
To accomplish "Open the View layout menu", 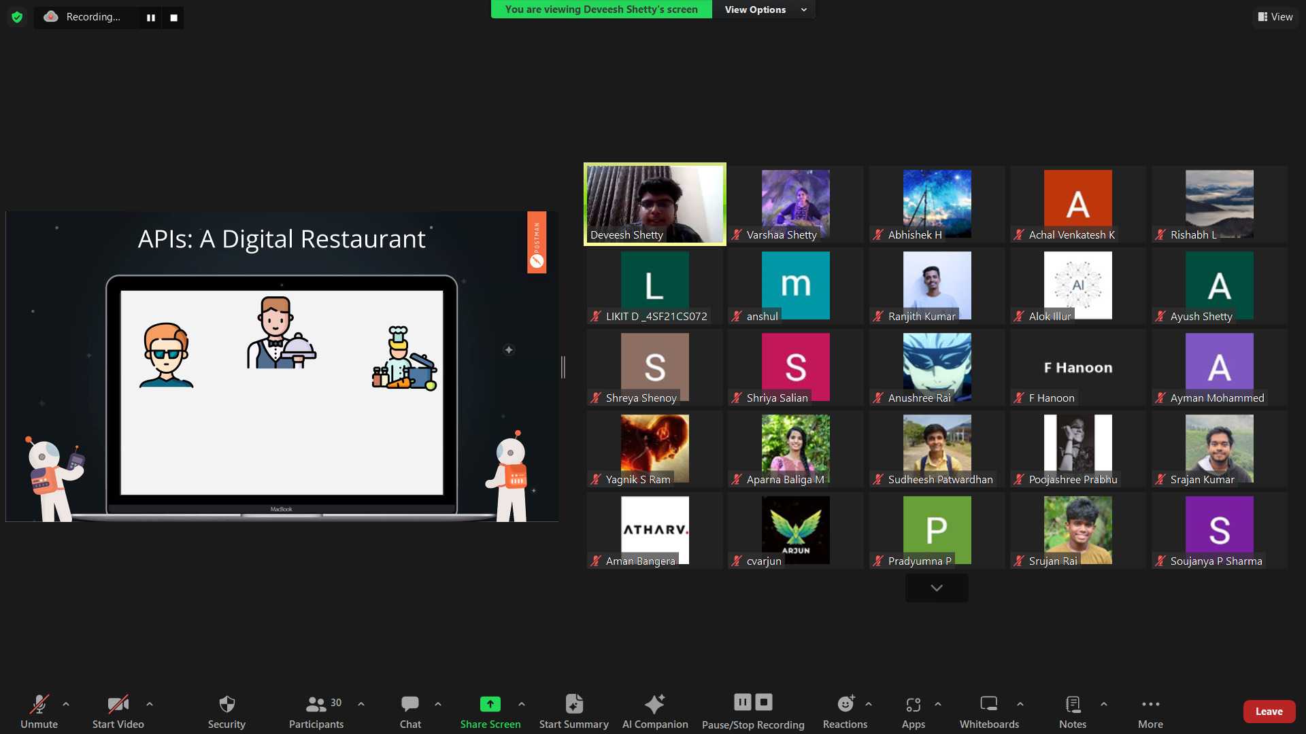I will pos(1275,17).
